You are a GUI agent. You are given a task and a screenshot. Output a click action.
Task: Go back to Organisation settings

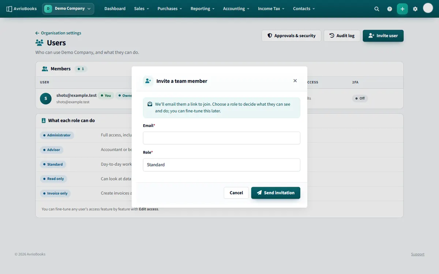tap(58, 33)
